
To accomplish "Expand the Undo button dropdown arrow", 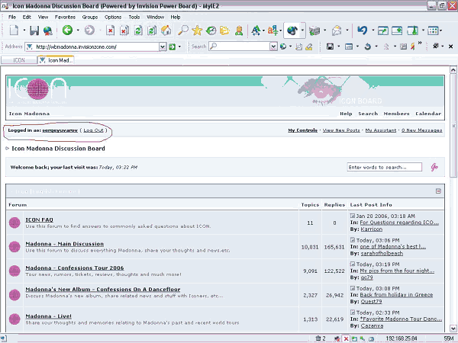I will click(x=373, y=30).
